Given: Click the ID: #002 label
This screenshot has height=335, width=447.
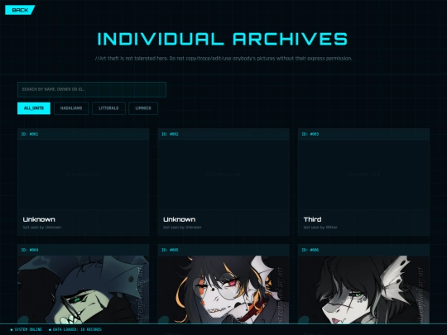Looking at the screenshot, I should coord(170,134).
